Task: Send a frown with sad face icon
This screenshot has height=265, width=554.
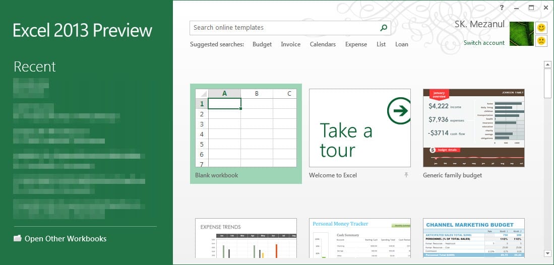Action: click(541, 41)
